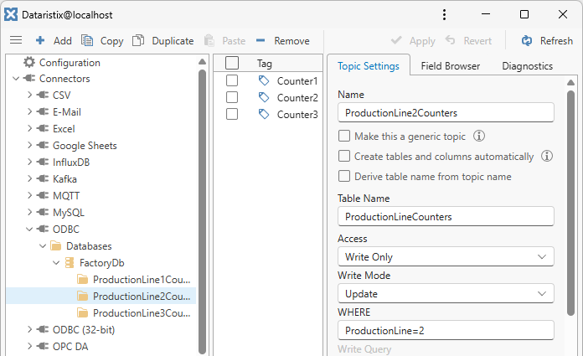This screenshot has width=583, height=356.
Task: Click the ProductionLine1Cou... folder icon
Action: (x=83, y=280)
